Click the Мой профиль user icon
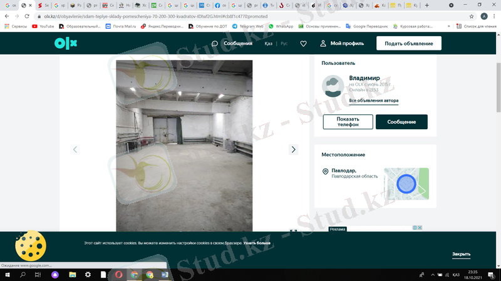The image size is (501, 281). click(x=323, y=44)
